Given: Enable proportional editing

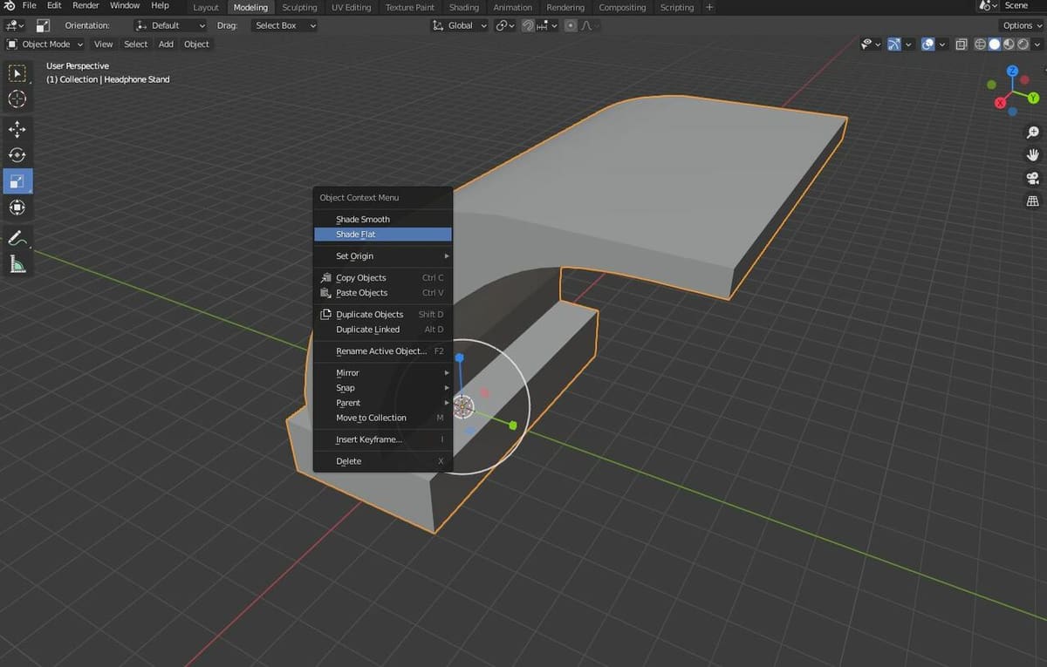Looking at the screenshot, I should click(x=571, y=25).
